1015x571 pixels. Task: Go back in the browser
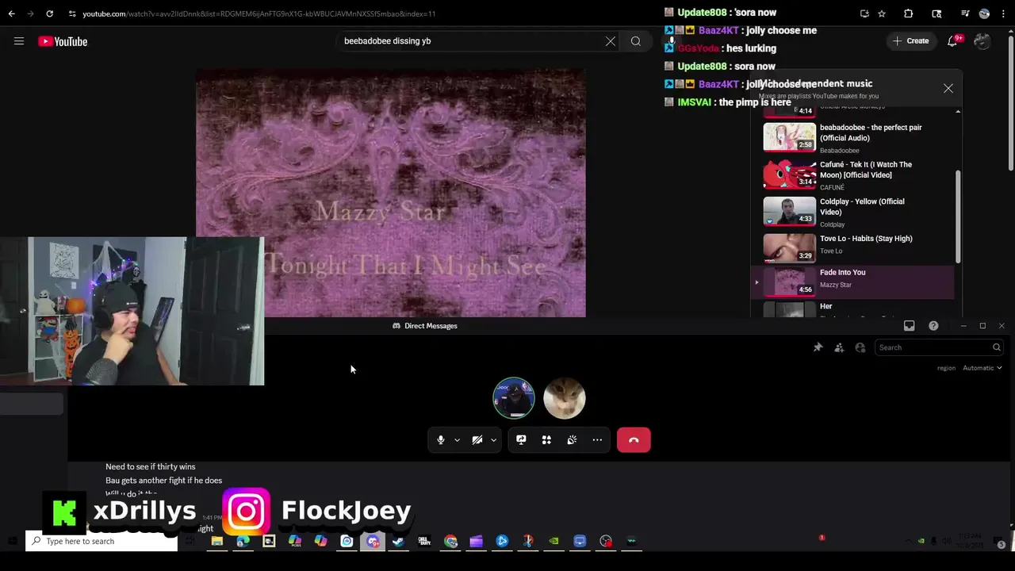click(11, 13)
